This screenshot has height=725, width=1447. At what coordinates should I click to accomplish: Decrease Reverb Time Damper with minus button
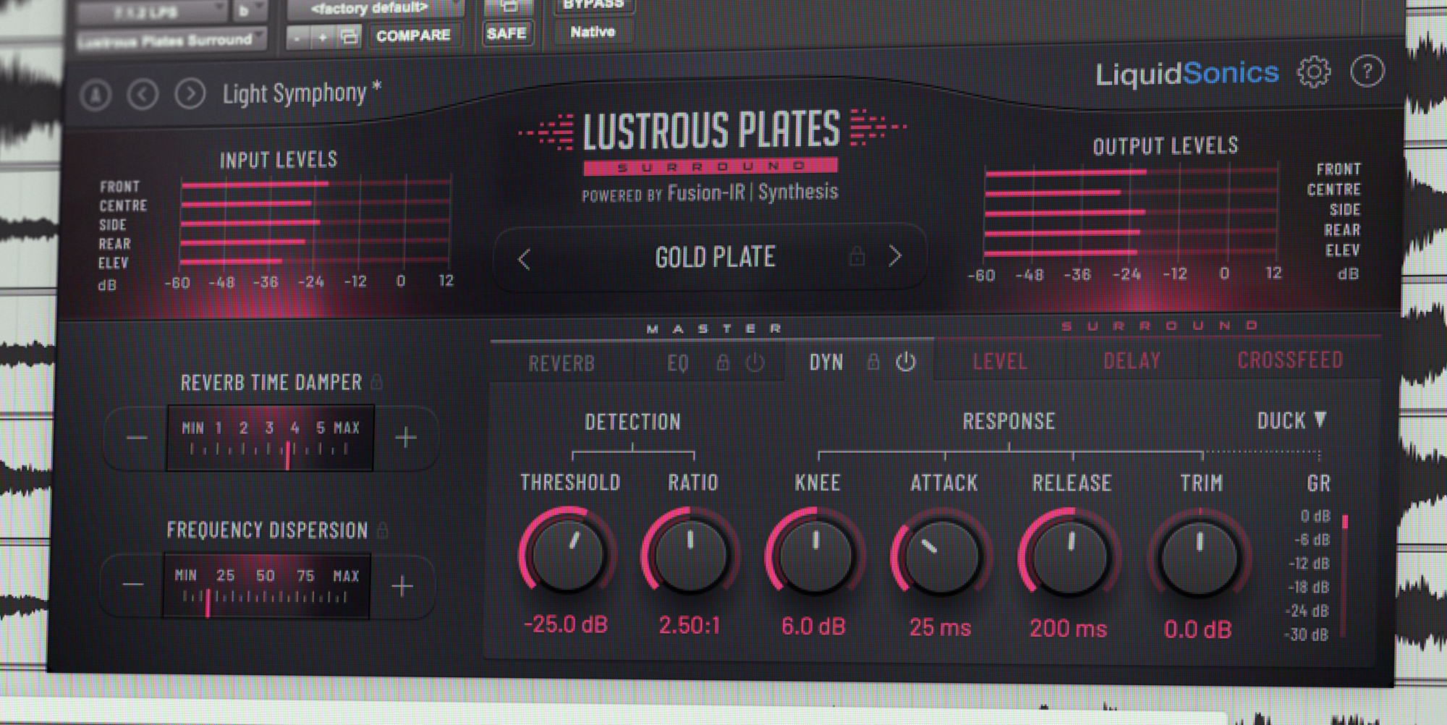(137, 438)
